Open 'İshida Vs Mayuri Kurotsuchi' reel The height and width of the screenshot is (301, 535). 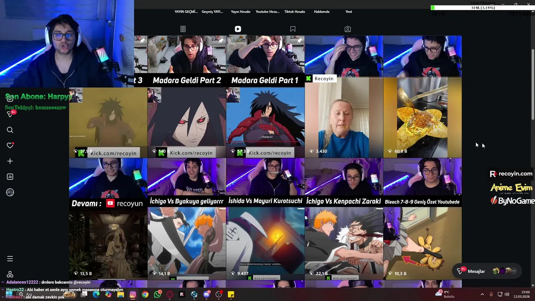tap(265, 219)
